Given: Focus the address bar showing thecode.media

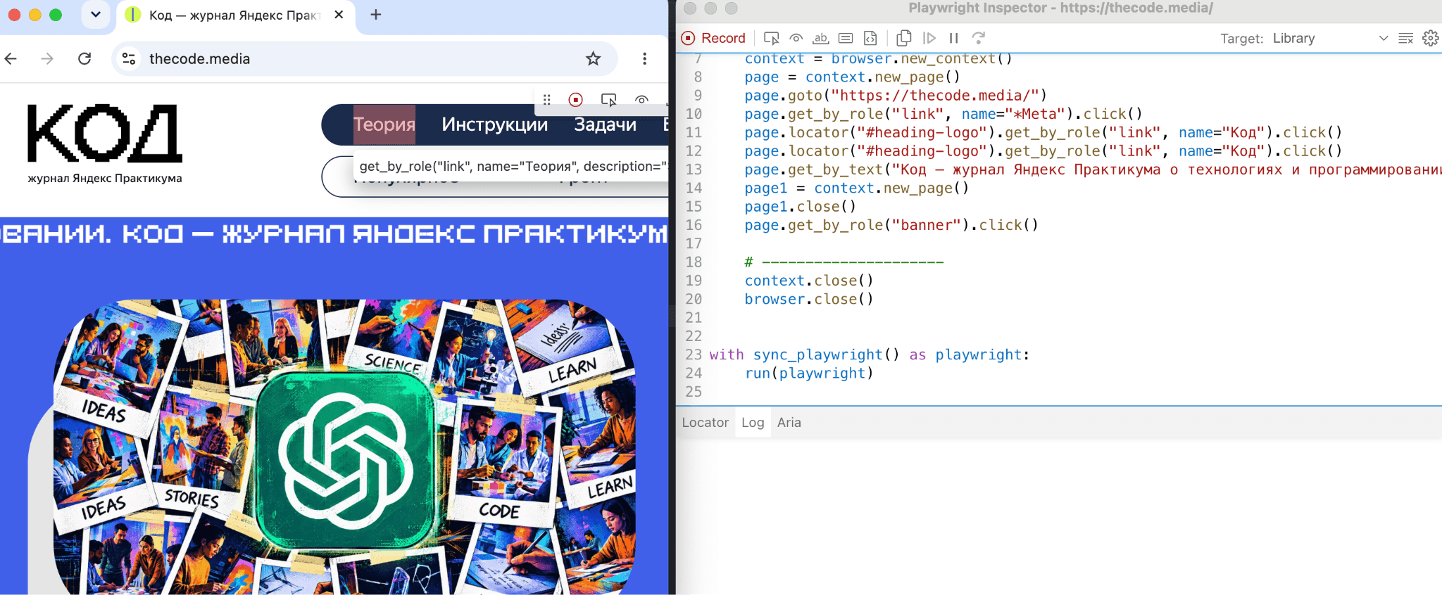Looking at the screenshot, I should (365, 58).
